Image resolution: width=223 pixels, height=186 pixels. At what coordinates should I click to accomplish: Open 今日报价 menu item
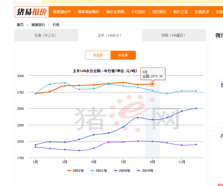pos(138,12)
